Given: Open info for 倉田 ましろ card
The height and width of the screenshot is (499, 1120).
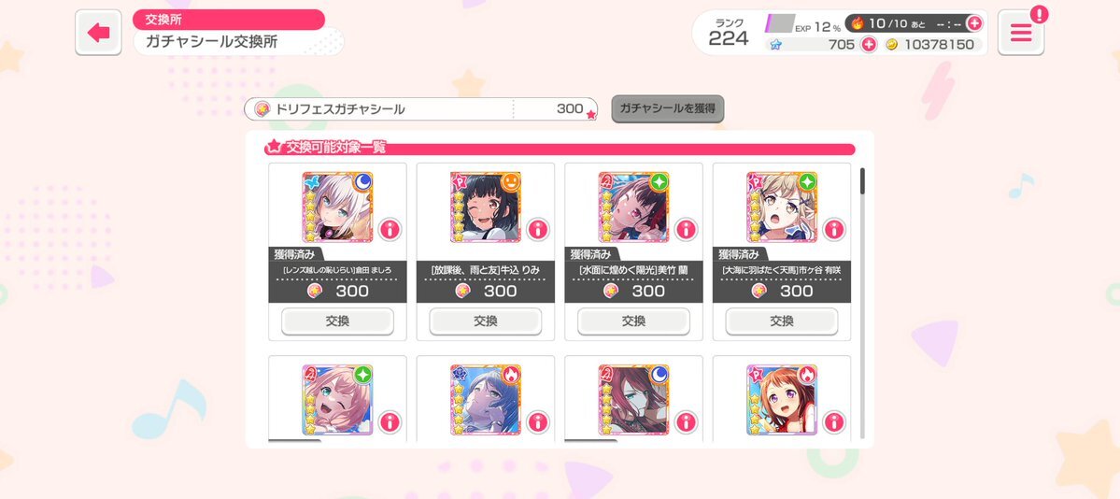Looking at the screenshot, I should pyautogui.click(x=390, y=230).
